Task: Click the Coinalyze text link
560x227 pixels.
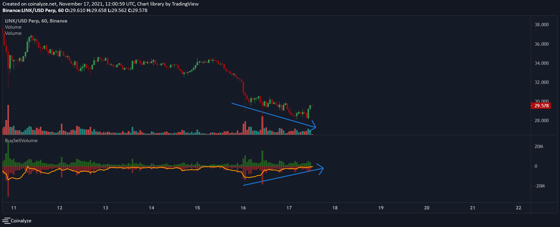Action: [x=21, y=221]
